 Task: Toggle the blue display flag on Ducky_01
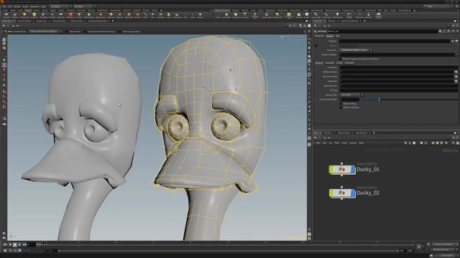[353, 169]
